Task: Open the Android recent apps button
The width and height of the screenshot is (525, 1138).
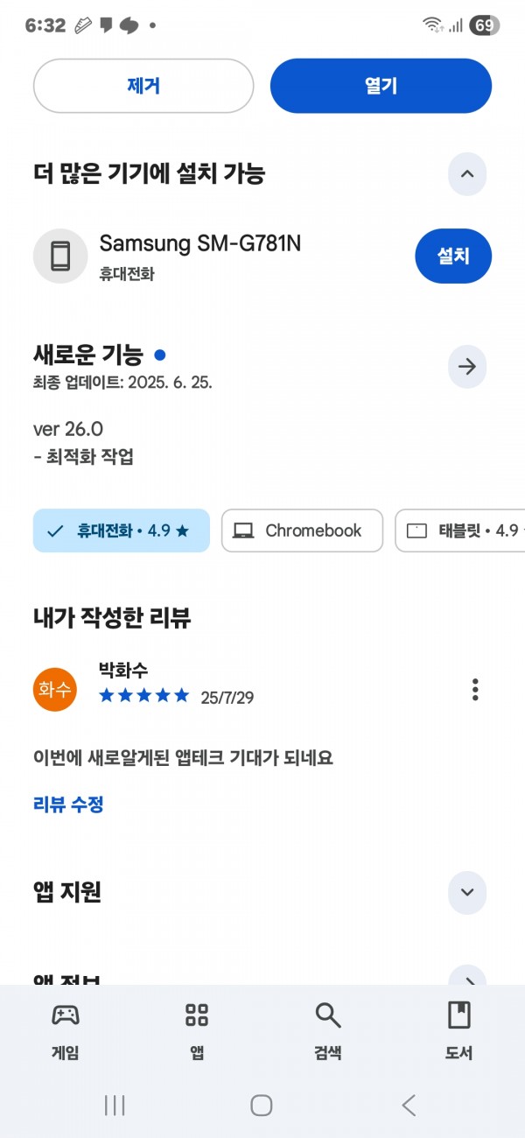Action: [x=115, y=1105]
